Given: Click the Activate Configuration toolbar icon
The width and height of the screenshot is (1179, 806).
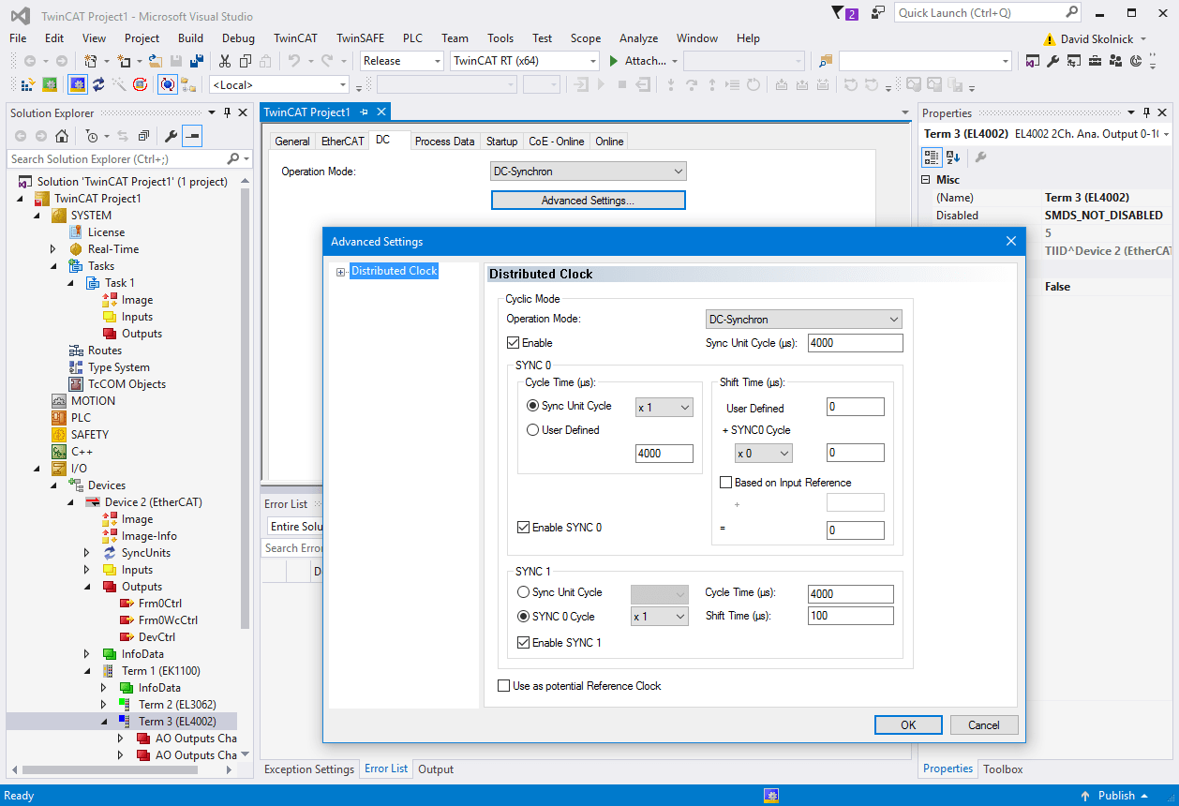Looking at the screenshot, I should click(27, 85).
